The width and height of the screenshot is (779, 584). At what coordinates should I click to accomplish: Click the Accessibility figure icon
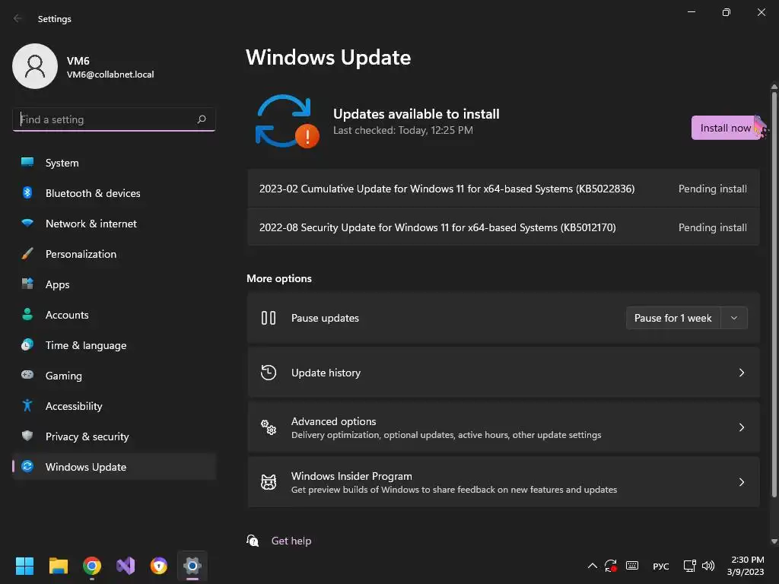(x=27, y=406)
